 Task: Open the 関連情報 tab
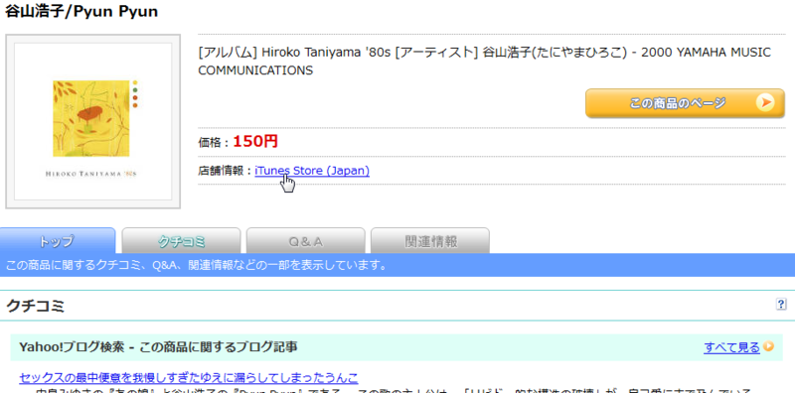[430, 241]
